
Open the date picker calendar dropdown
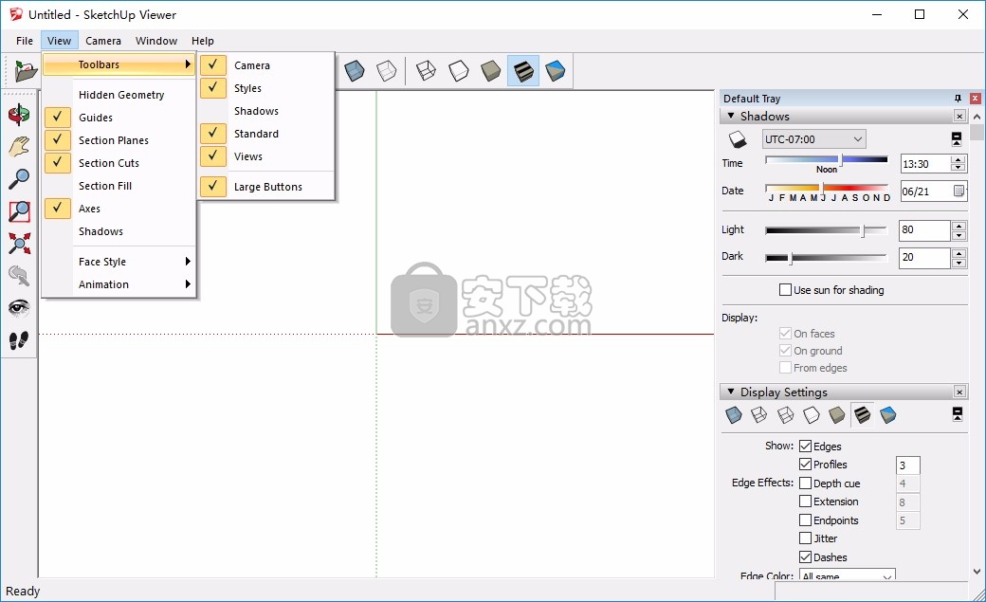point(959,192)
